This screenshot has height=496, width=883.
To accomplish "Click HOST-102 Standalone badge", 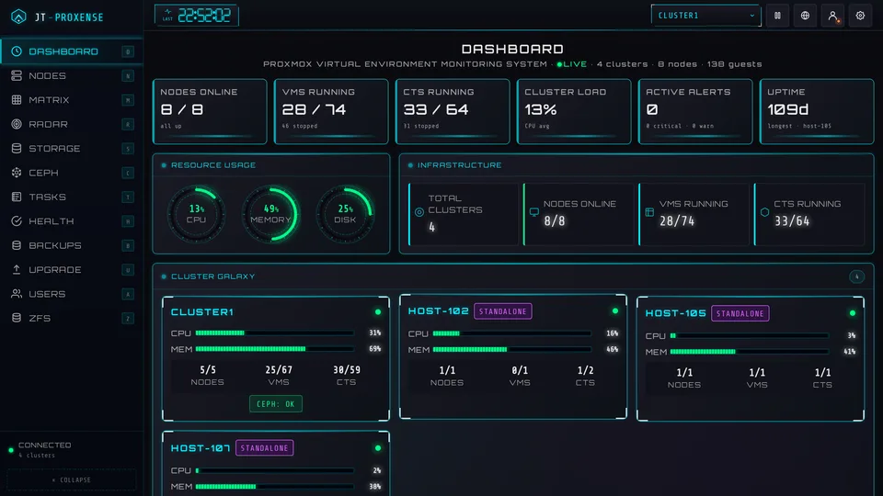I will 503,311.
